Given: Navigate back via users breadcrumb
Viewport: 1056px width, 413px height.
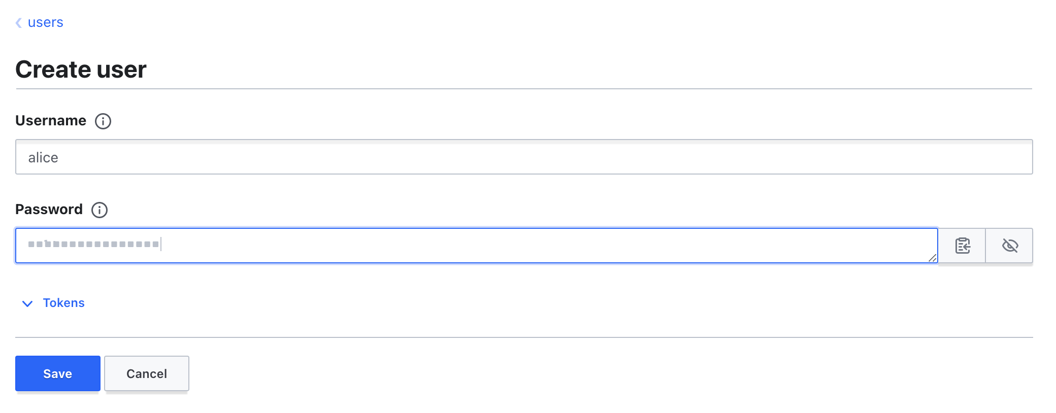Looking at the screenshot, I should point(45,22).
